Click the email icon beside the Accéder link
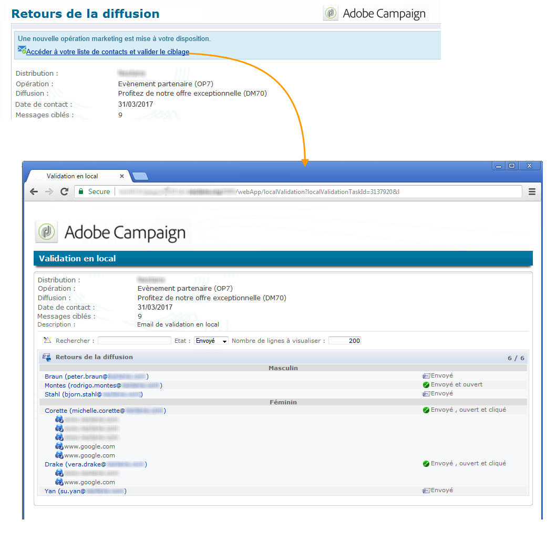This screenshot has width=556, height=540. point(22,50)
